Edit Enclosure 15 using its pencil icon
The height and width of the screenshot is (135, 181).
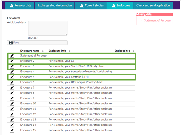[x=12, y=130]
